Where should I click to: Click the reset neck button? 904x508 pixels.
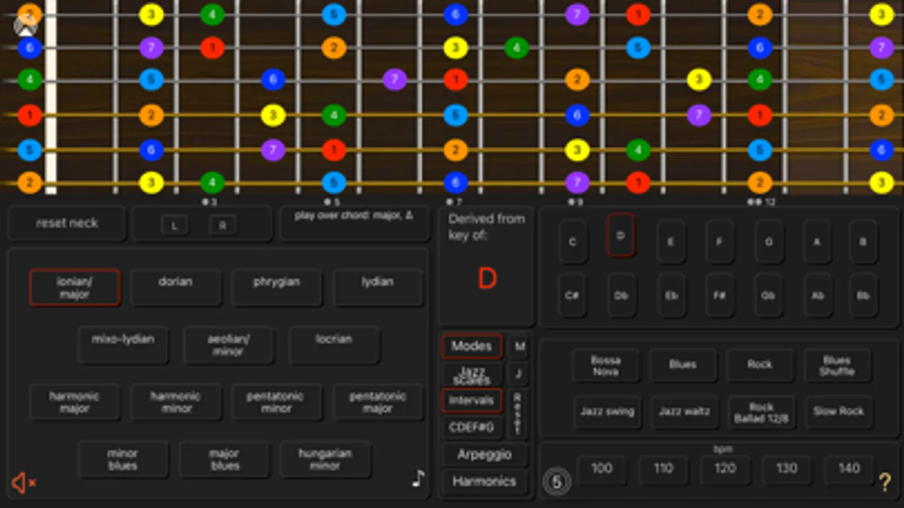click(67, 223)
